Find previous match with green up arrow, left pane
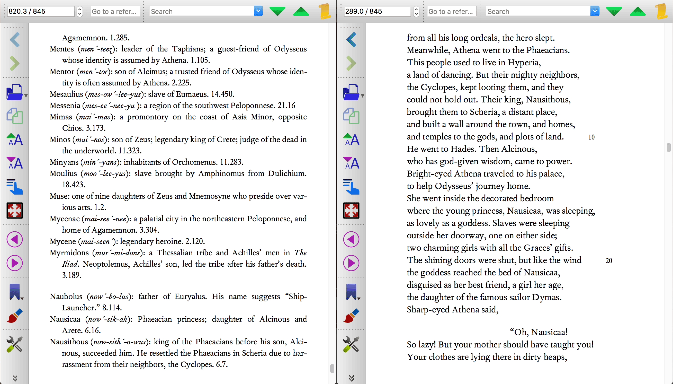673x384 pixels. [301, 11]
